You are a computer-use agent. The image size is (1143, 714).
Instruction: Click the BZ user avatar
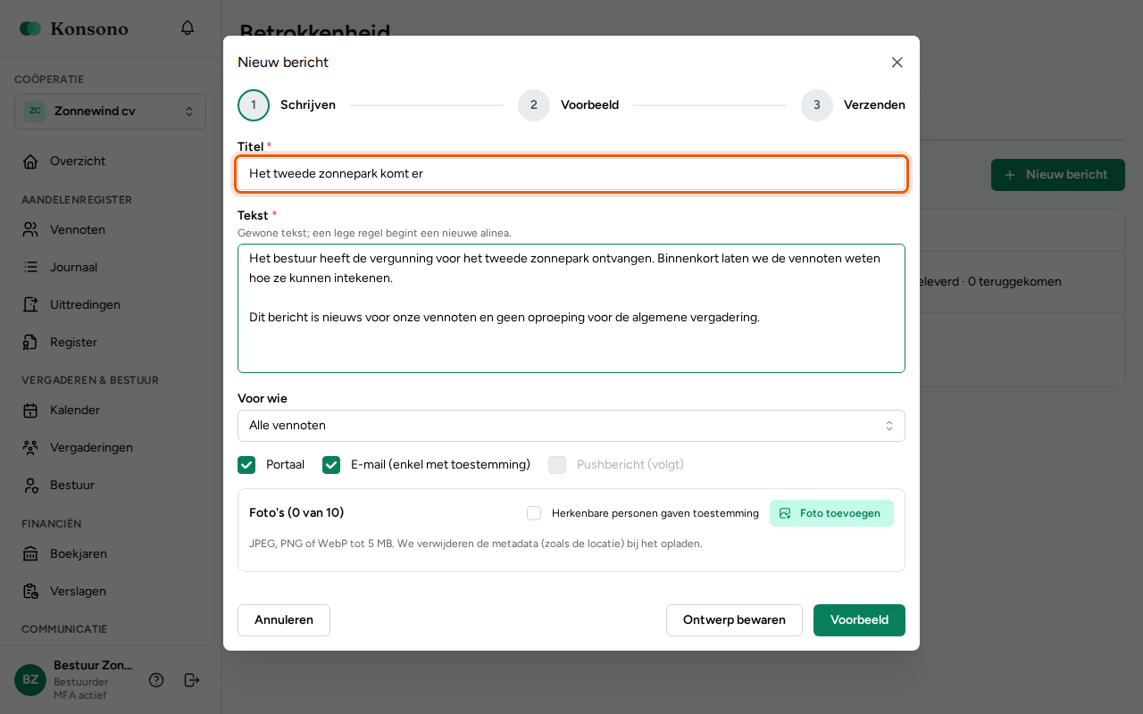pyautogui.click(x=30, y=680)
